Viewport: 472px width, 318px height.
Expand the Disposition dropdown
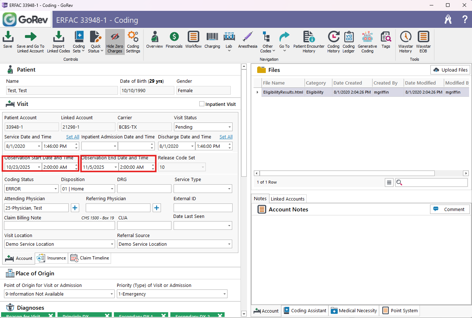[x=112, y=189]
